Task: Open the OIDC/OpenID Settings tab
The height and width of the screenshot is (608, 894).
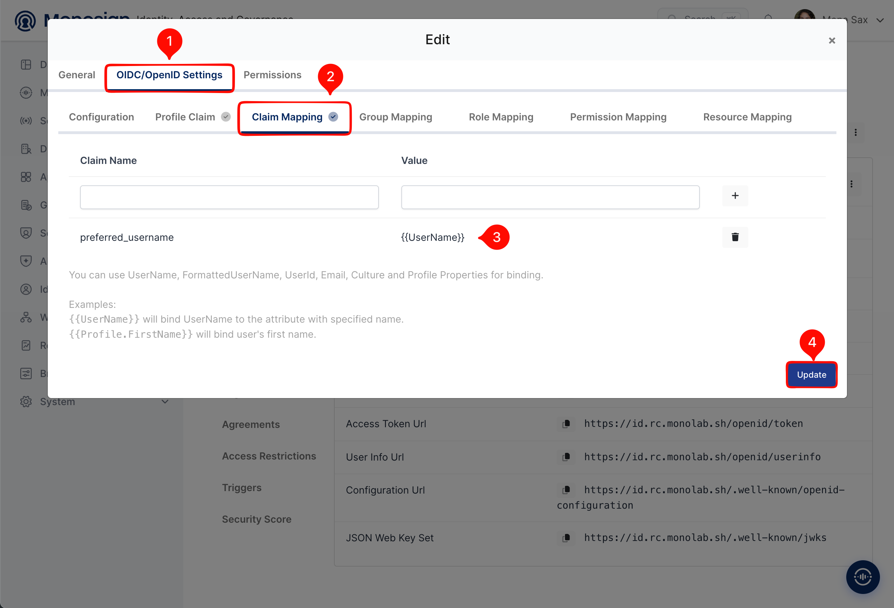Action: coord(169,75)
